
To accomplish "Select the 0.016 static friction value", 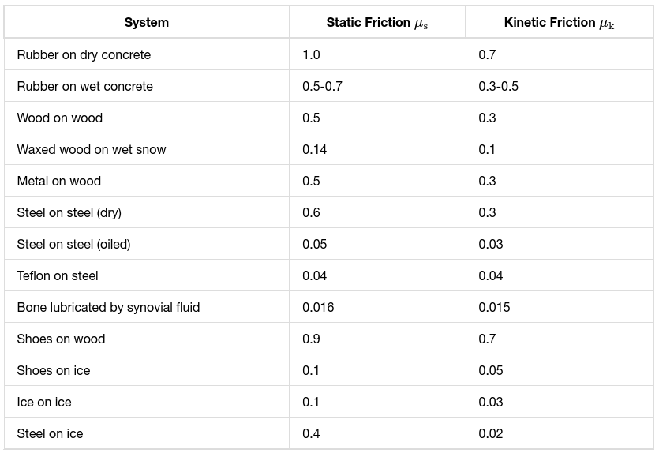I will coord(318,307).
